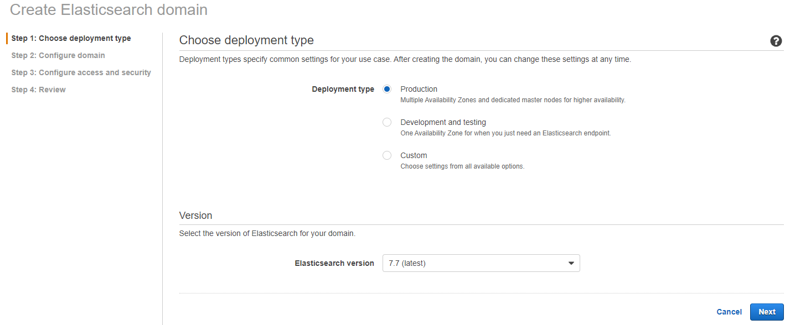790x325 pixels.
Task: Select the Production radio button
Action: click(387, 89)
